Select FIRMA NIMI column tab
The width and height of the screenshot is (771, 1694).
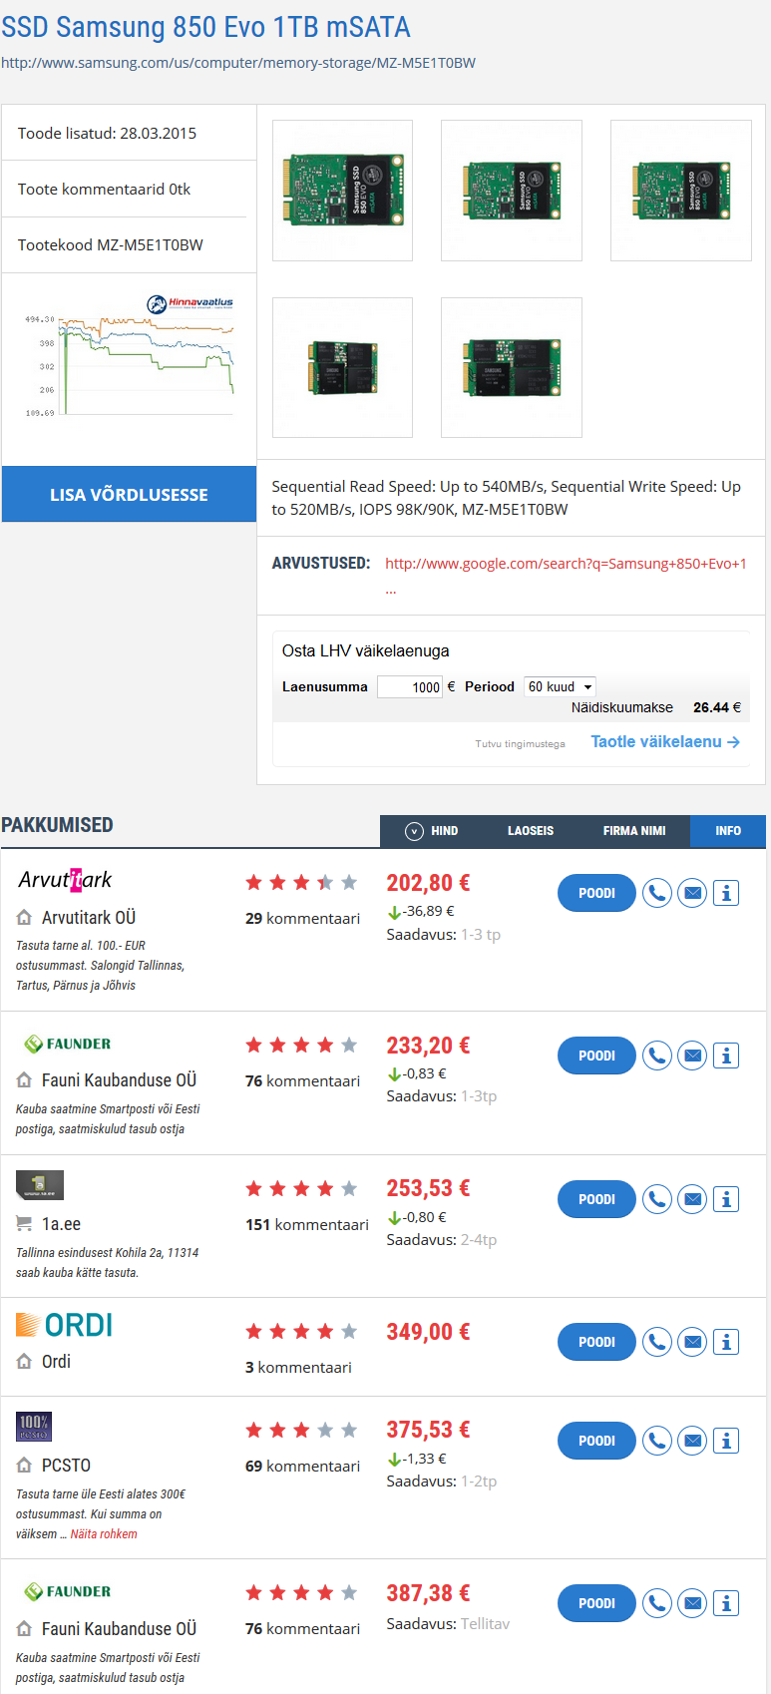[634, 831]
